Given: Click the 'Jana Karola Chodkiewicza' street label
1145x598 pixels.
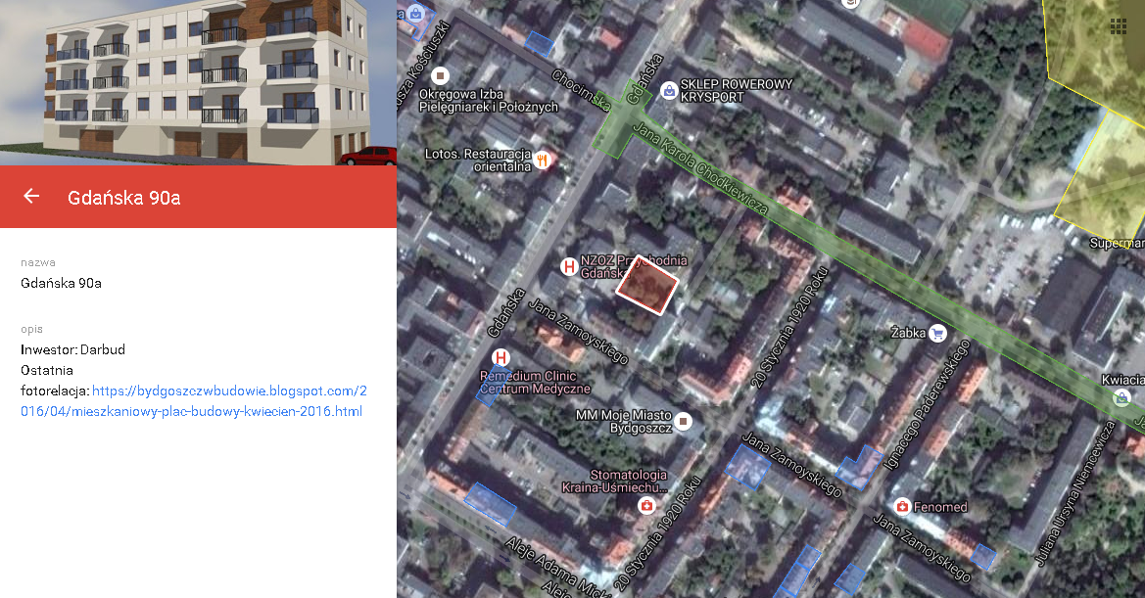Looking at the screenshot, I should pyautogui.click(x=700, y=168).
